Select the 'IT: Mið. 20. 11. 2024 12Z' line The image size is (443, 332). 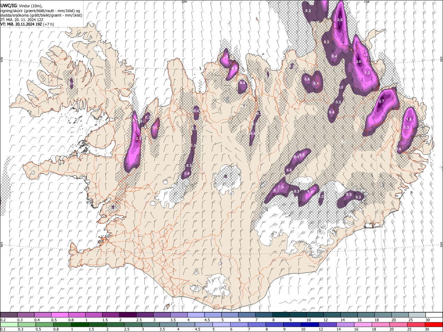[x=22, y=20]
